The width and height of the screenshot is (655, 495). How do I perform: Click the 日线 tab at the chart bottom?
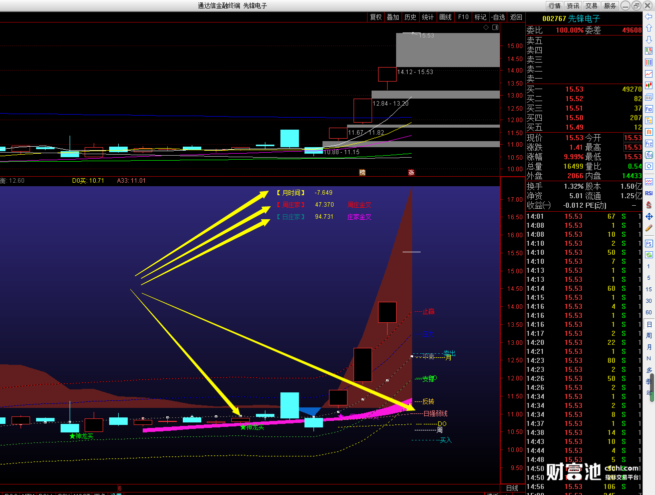[512, 488]
